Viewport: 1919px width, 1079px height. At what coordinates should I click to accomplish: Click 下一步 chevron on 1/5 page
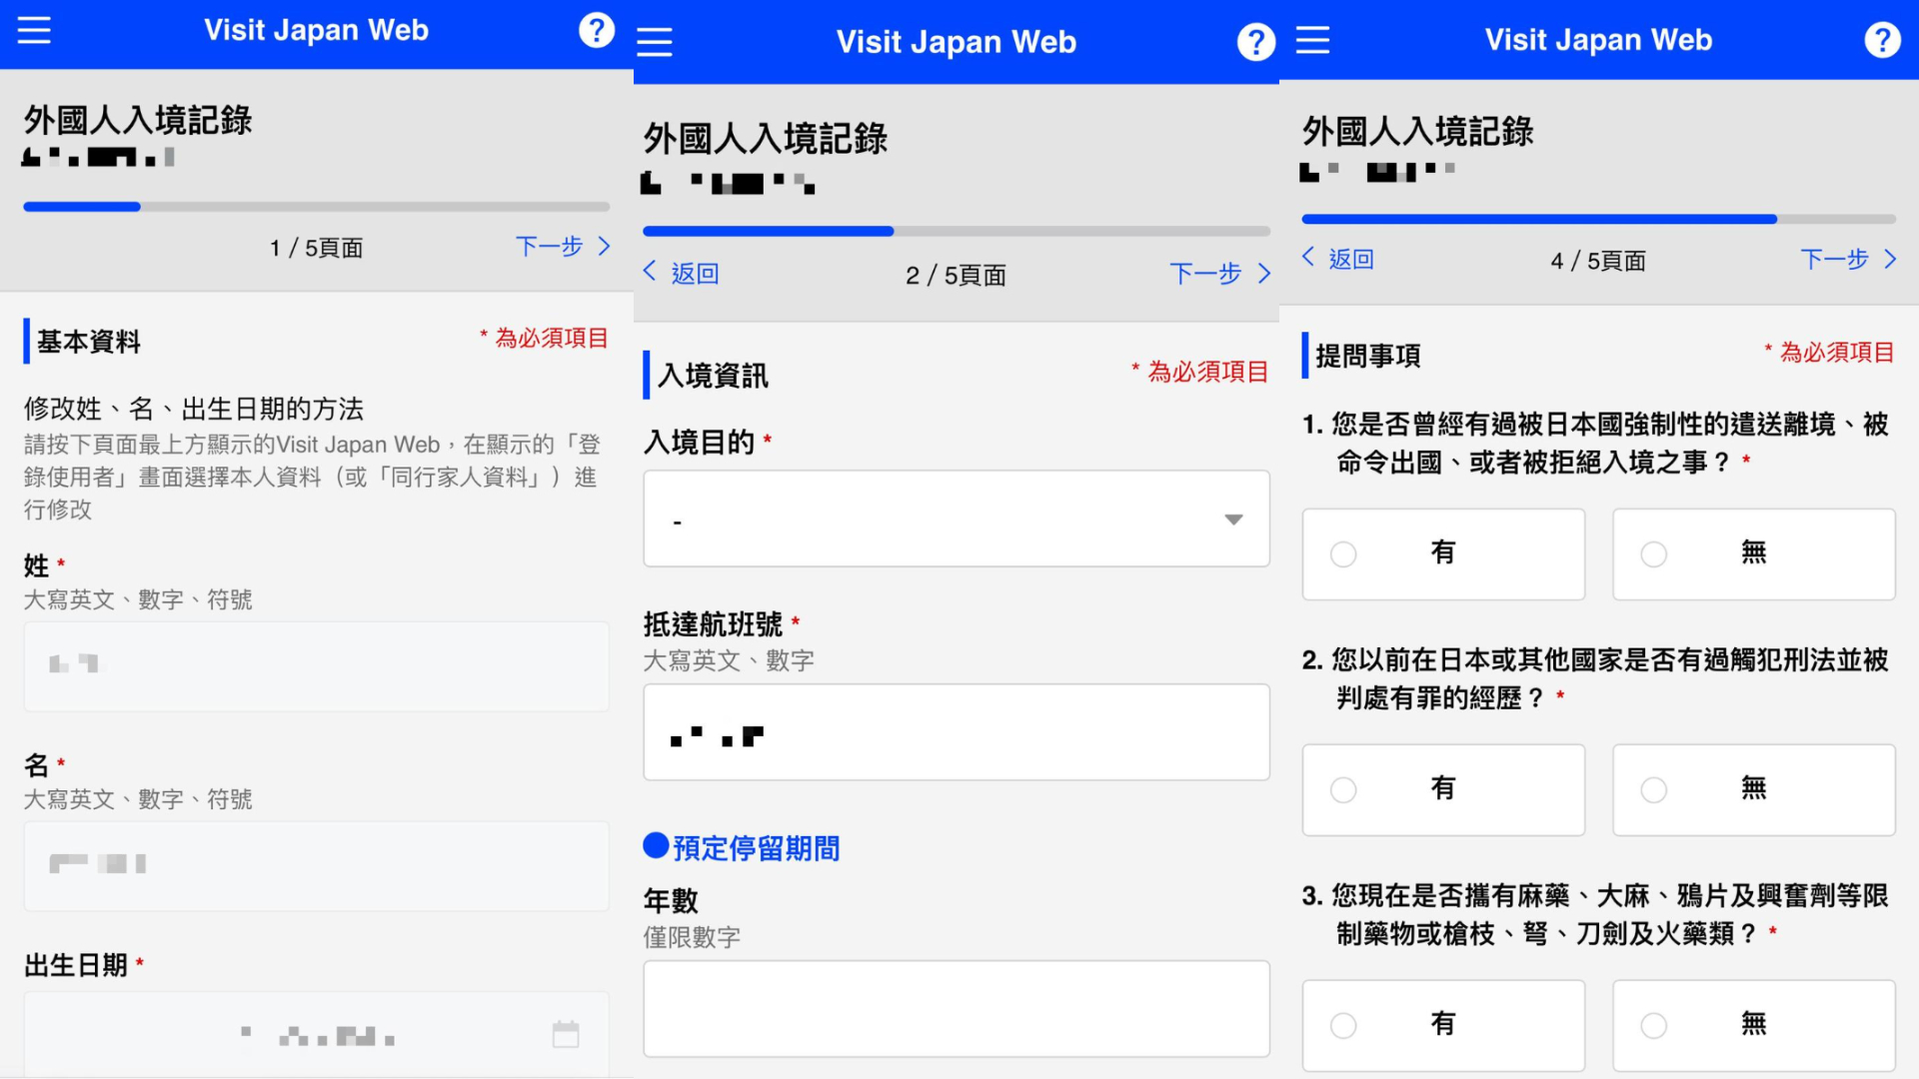pyautogui.click(x=604, y=246)
